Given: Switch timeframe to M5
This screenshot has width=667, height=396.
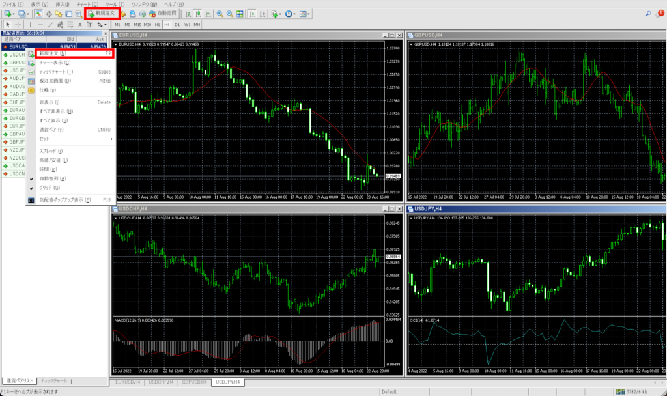Looking at the screenshot, I should pyautogui.click(x=127, y=25).
